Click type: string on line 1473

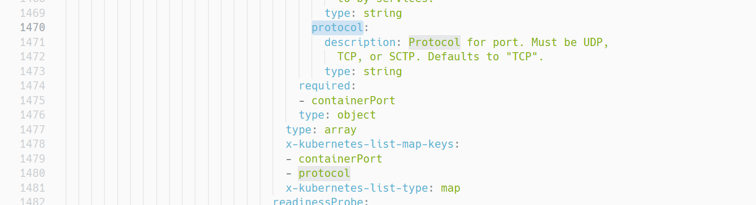tap(363, 71)
